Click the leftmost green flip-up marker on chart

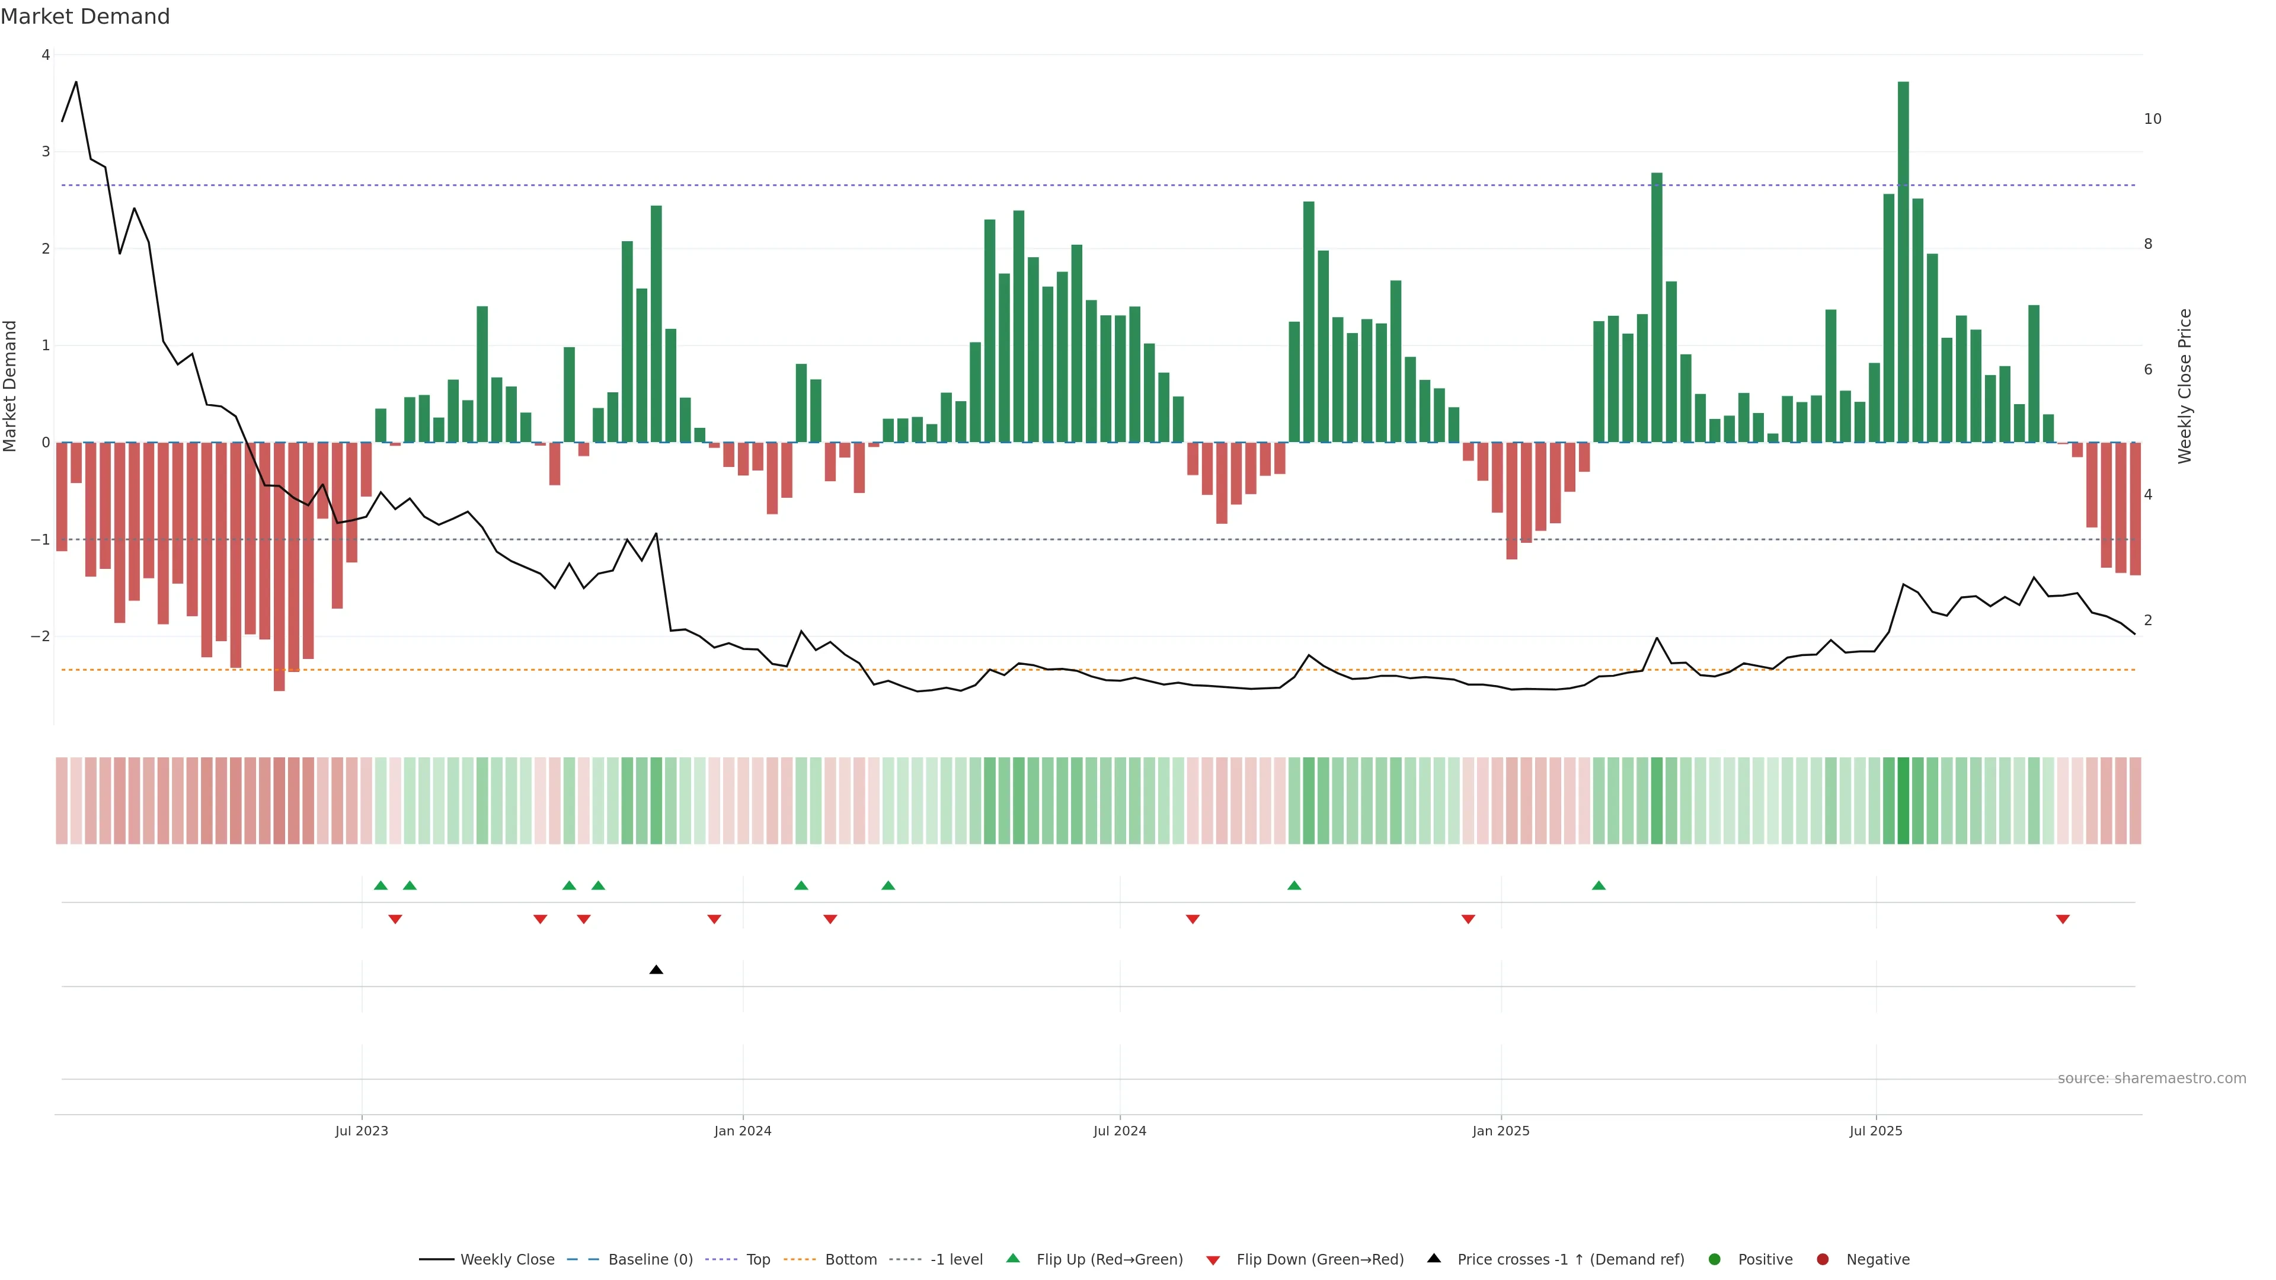pos(381,885)
